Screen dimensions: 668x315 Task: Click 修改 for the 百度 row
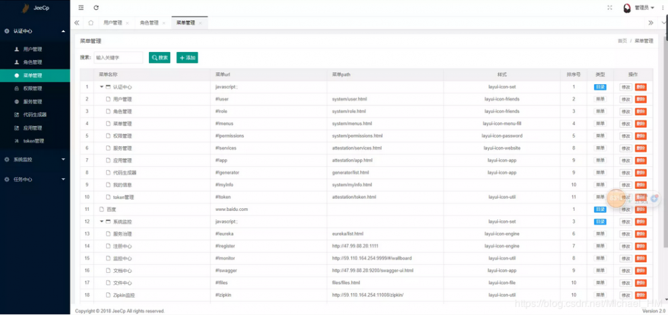coord(625,210)
